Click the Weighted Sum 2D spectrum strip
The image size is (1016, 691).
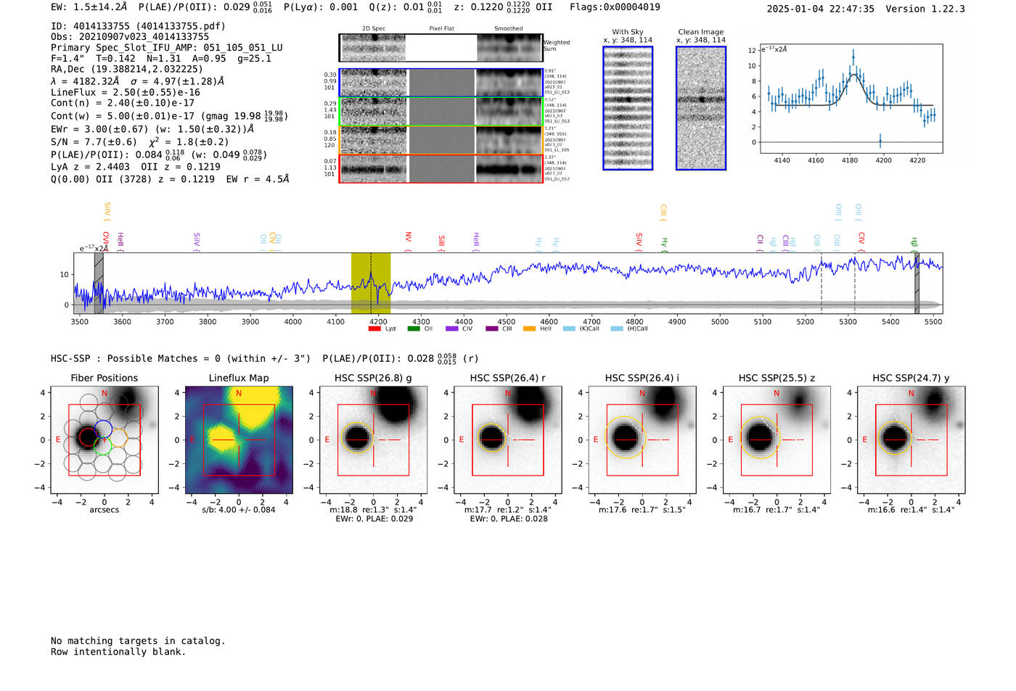[441, 48]
